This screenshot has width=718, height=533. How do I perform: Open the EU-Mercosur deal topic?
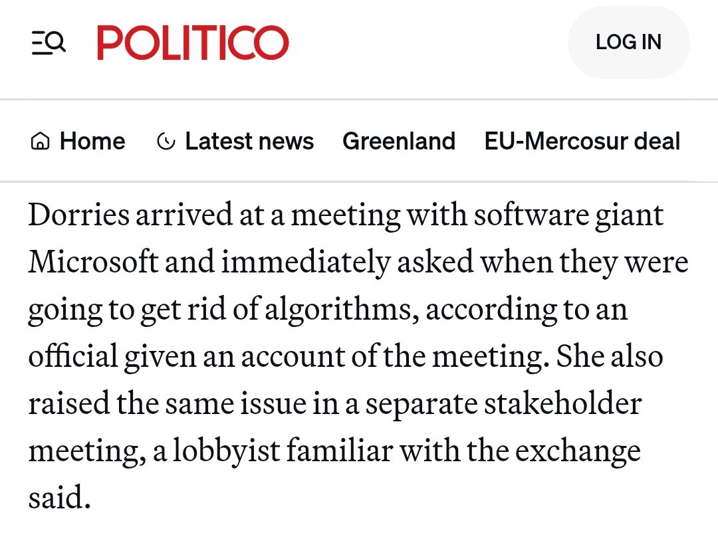582,142
